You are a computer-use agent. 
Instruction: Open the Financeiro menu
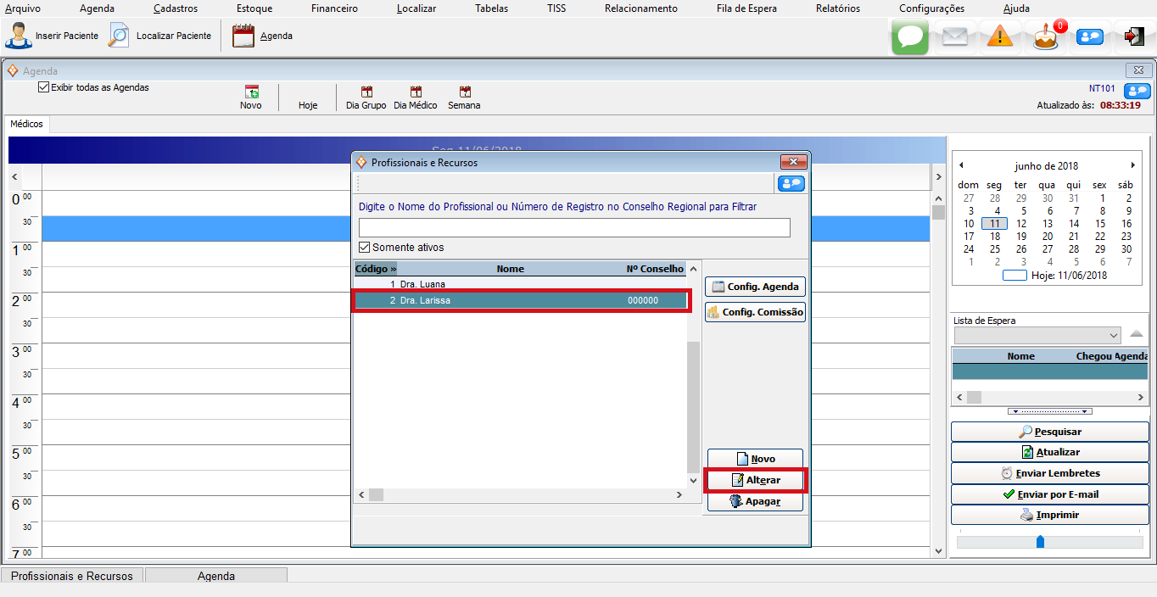334,8
